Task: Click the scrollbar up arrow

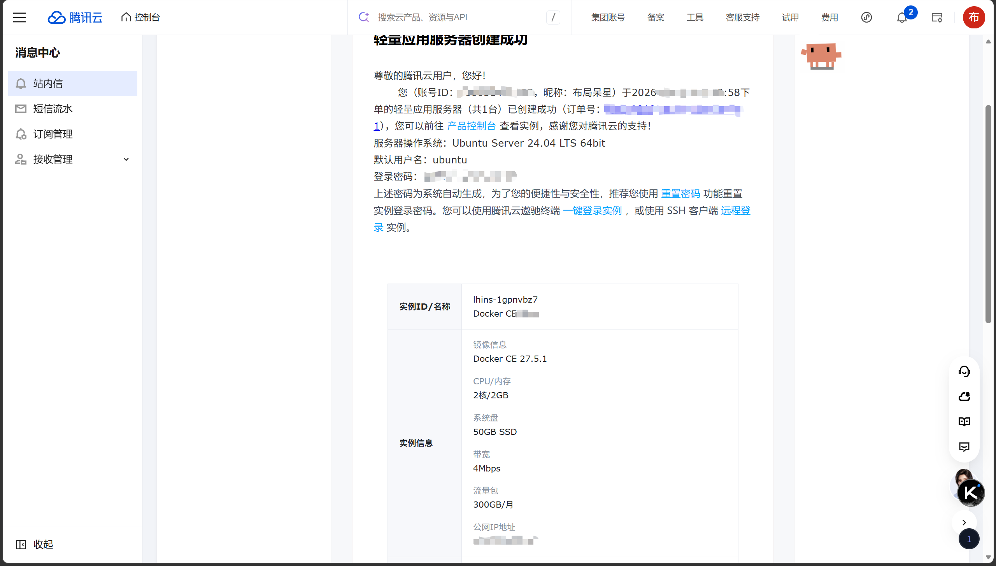Action: [988, 42]
